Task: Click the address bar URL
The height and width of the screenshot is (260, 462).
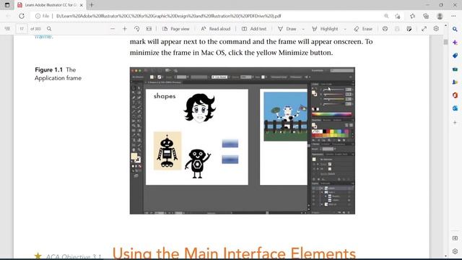Action: pos(168,16)
